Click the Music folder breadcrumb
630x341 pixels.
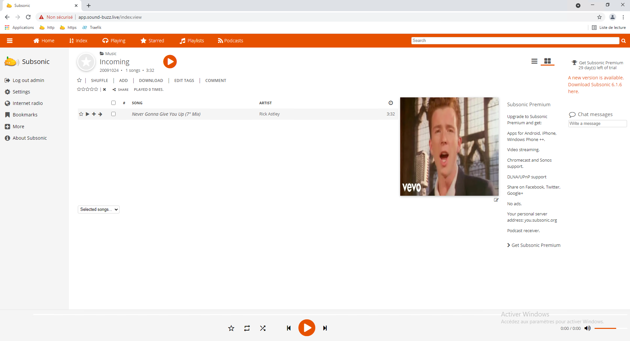click(x=108, y=54)
